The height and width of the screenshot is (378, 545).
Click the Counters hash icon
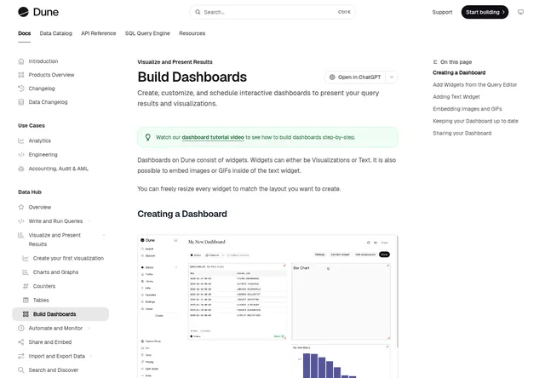(x=26, y=286)
